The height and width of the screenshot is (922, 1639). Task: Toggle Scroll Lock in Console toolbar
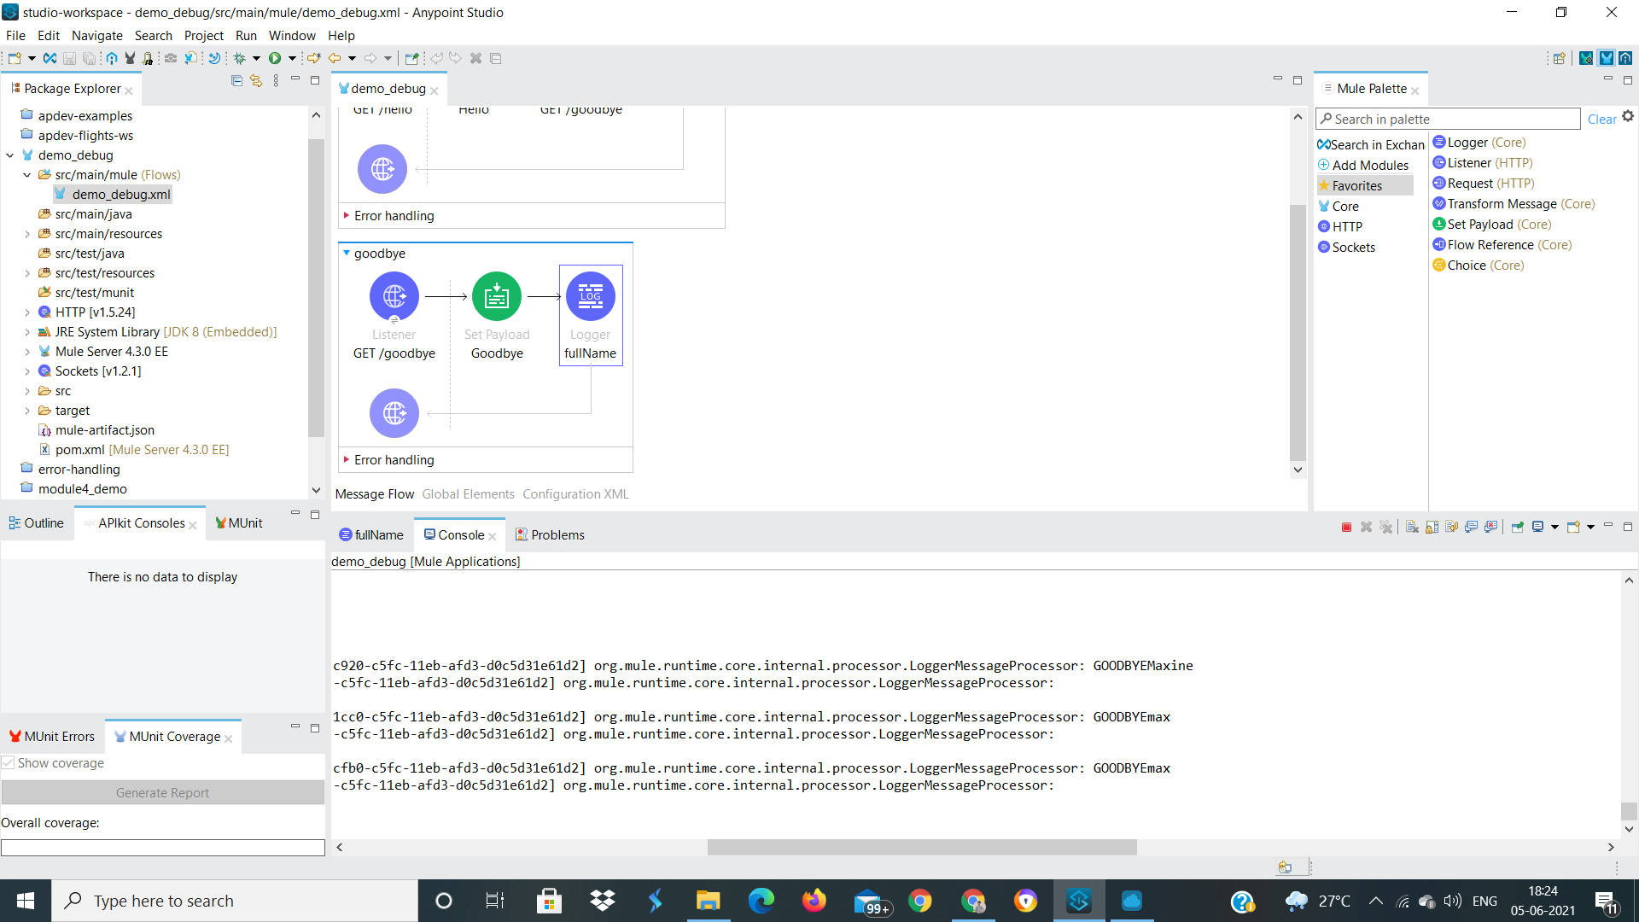point(1432,527)
